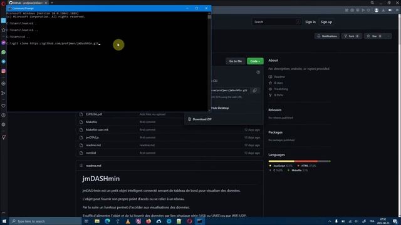401x225 pixels.
Task: Open a new browser tab
Action: 52,2
